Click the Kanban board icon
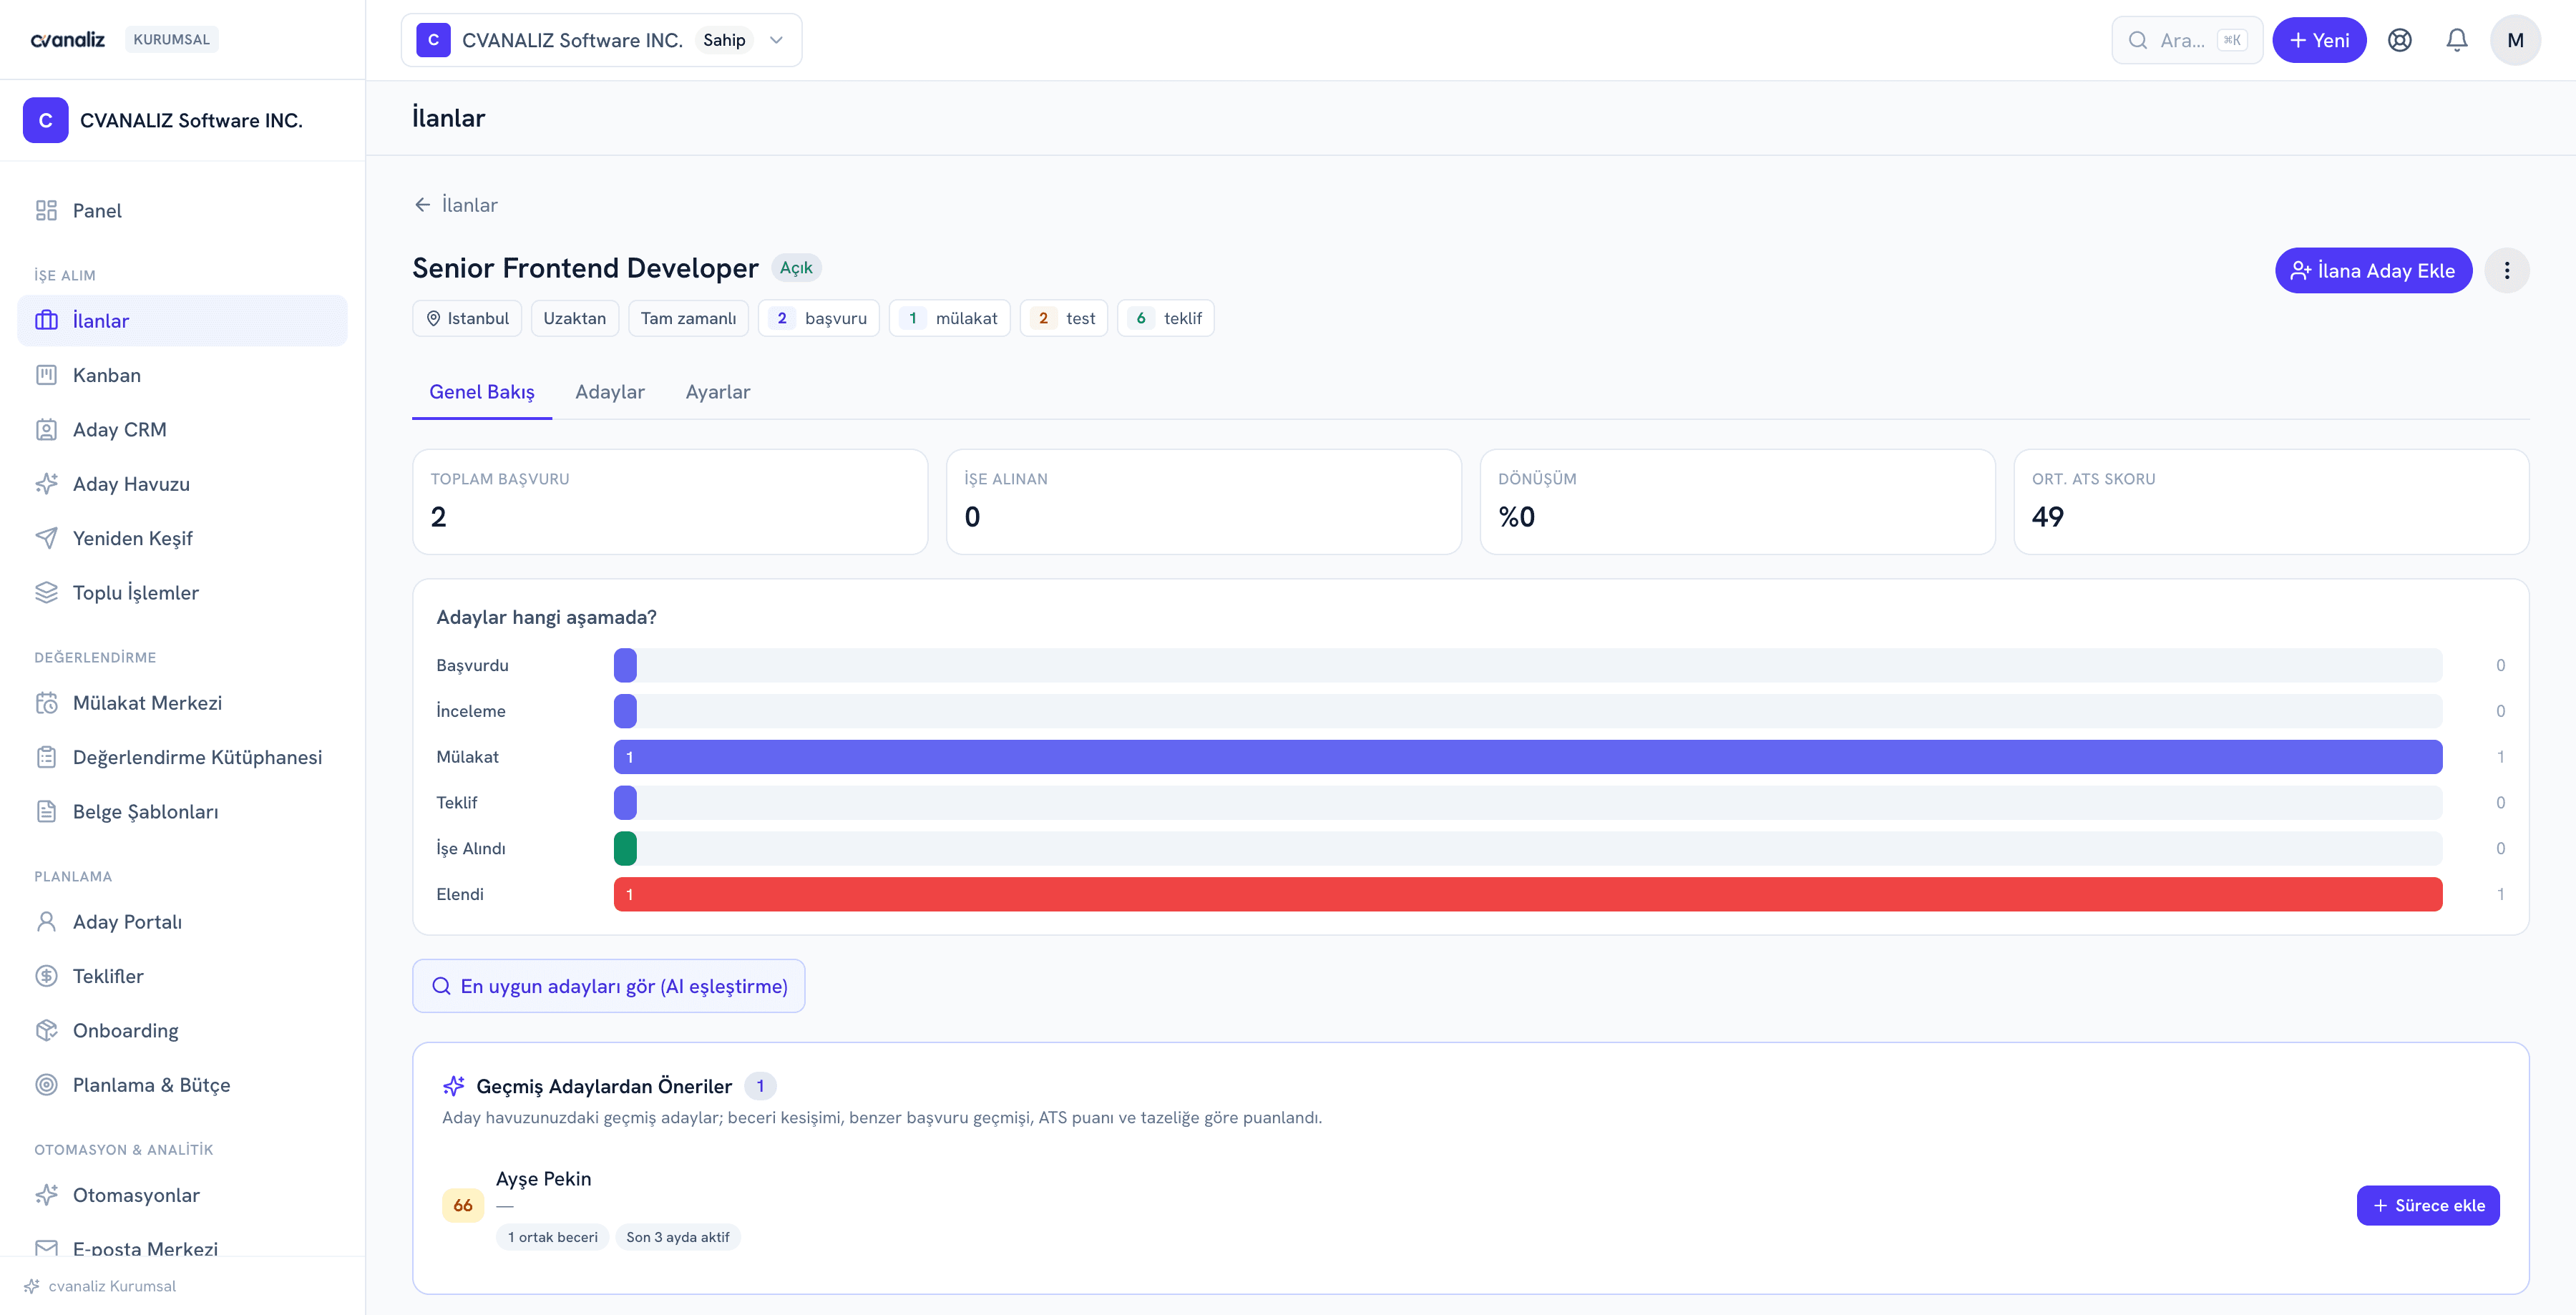Image resolution: width=2576 pixels, height=1315 pixels. point(46,375)
